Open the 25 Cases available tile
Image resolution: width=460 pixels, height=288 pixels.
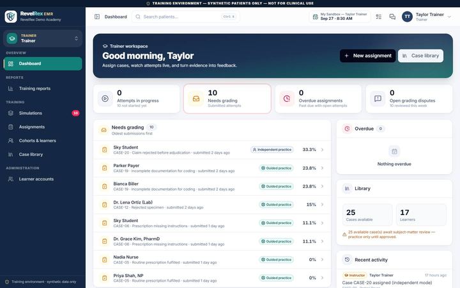pos(367,215)
